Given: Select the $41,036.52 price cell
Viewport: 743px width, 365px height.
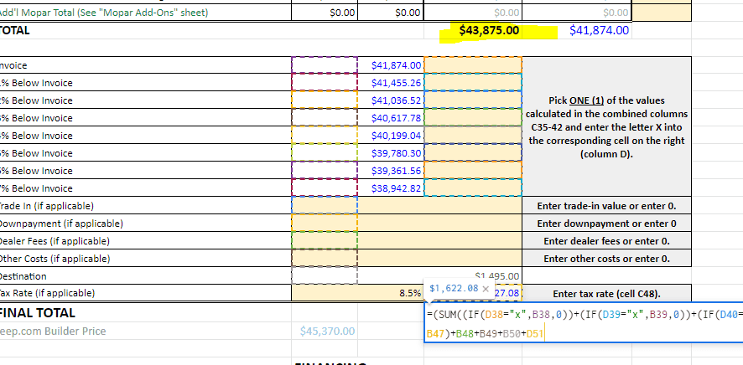Looking at the screenshot, I should coord(391,100).
